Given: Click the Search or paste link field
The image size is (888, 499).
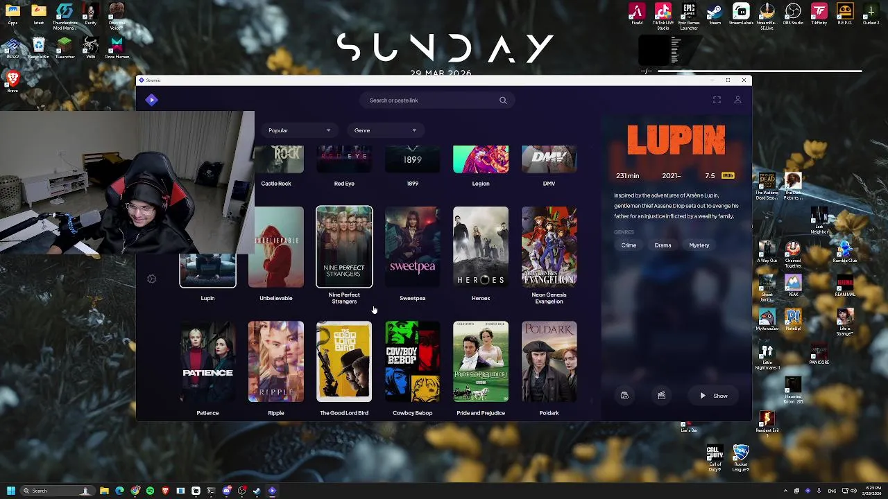Looking at the screenshot, I should [437, 100].
